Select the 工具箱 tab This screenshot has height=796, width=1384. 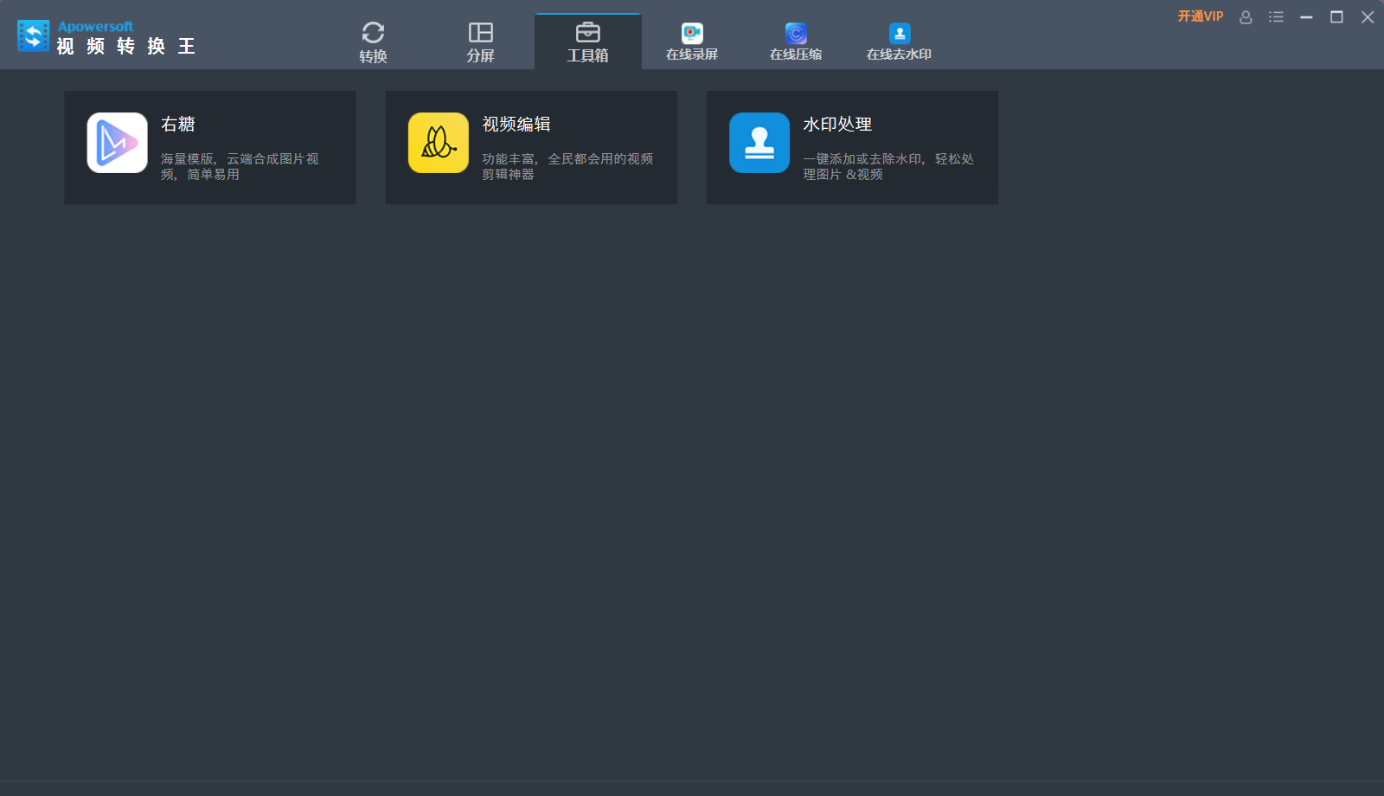point(588,42)
